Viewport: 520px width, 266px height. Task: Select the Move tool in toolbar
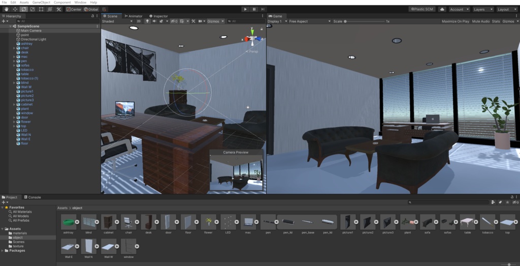tap(15, 9)
